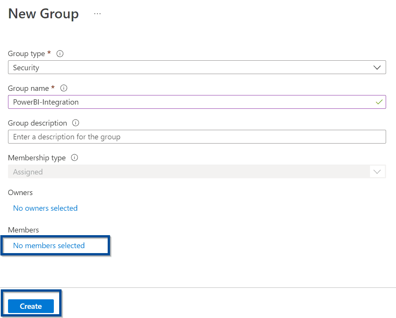Click the Membership type field label

click(37, 158)
